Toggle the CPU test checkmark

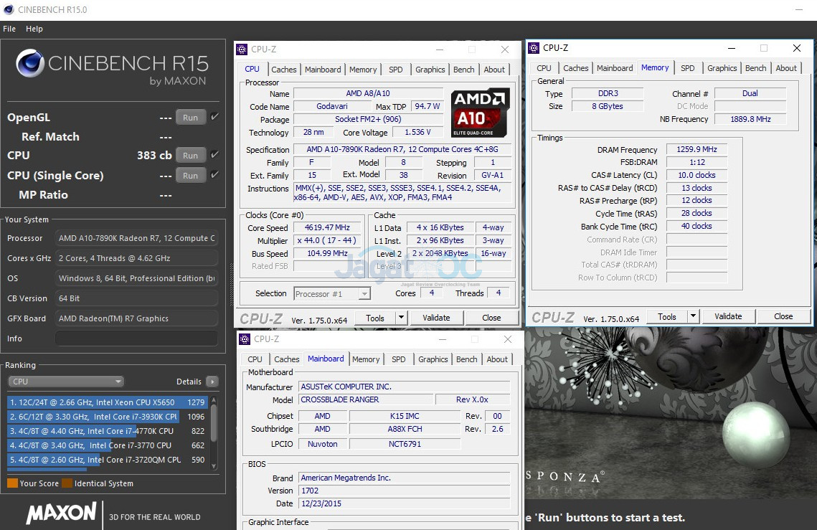[214, 155]
